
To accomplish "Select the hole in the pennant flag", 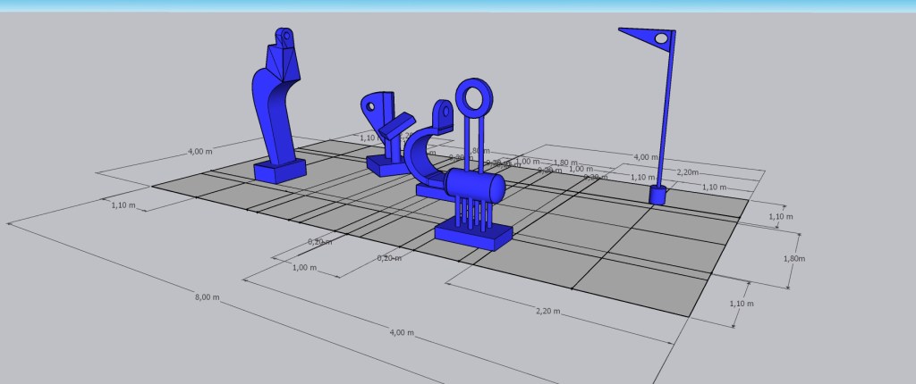I will click(x=661, y=39).
